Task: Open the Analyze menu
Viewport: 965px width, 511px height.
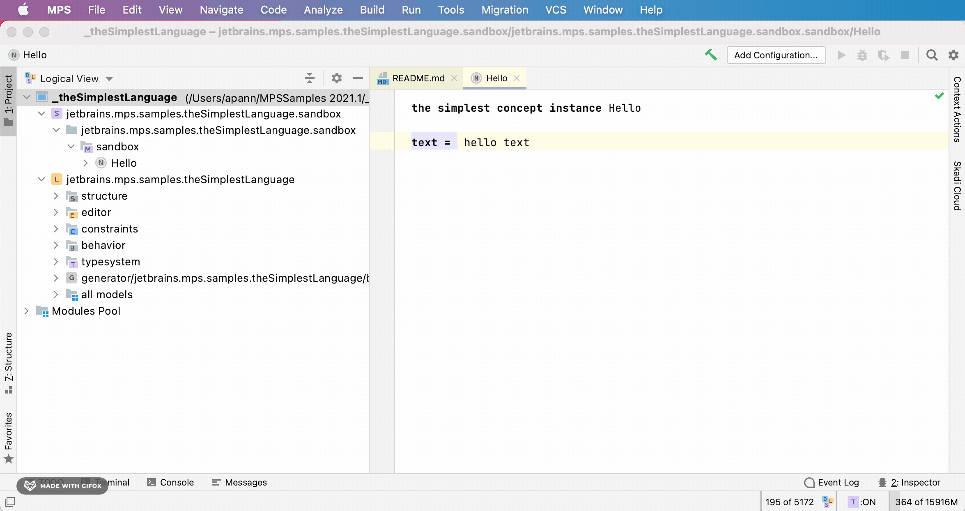Action: (323, 10)
